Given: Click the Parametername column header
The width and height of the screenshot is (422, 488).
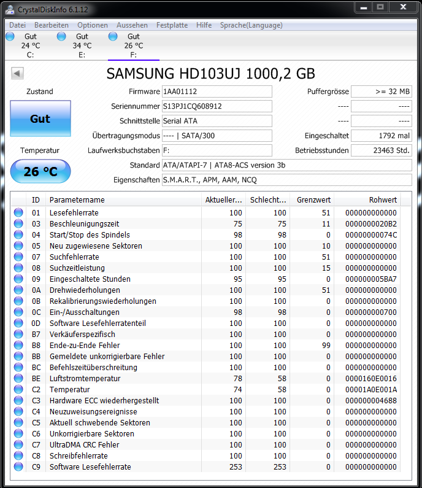Looking at the screenshot, I should [x=123, y=200].
